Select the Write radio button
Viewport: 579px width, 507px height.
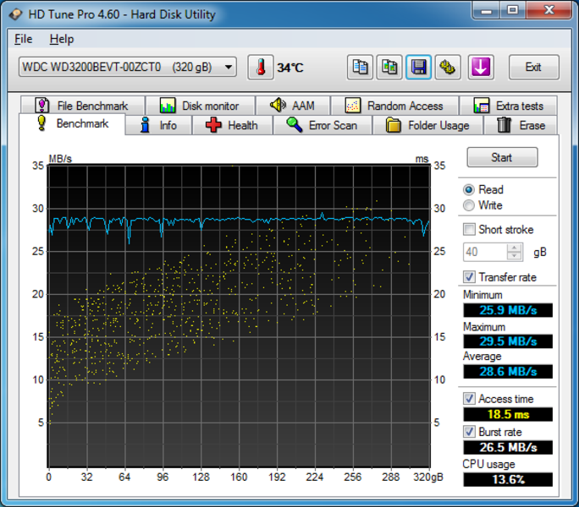[x=469, y=205]
